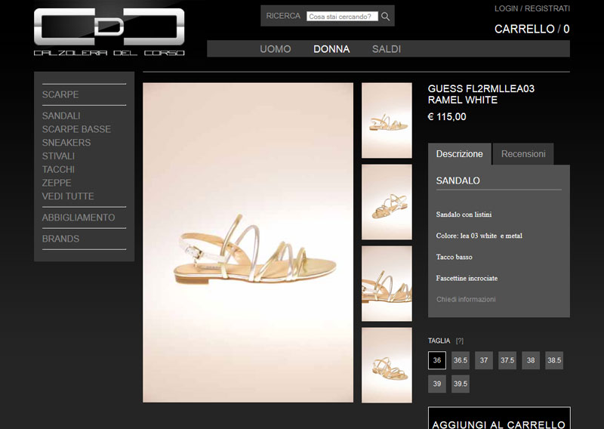The width and height of the screenshot is (604, 429).
Task: Select the first sandal thumbnail
Action: [x=387, y=120]
